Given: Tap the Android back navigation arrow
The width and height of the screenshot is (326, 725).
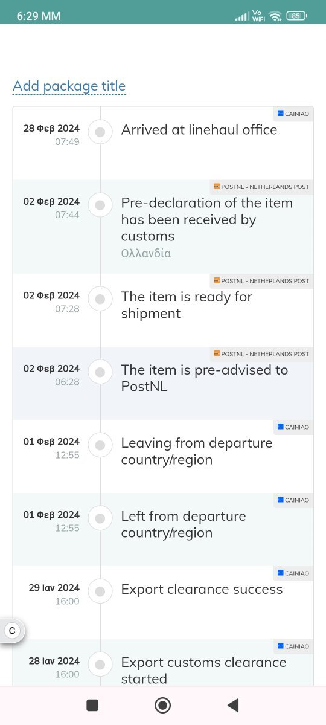Looking at the screenshot, I should click(x=233, y=705).
